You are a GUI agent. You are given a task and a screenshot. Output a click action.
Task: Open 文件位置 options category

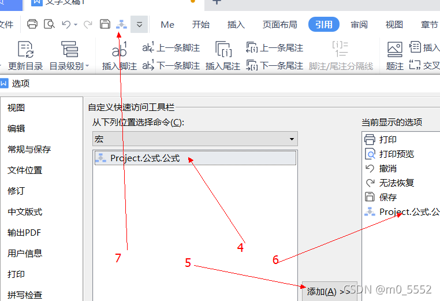(x=25, y=170)
